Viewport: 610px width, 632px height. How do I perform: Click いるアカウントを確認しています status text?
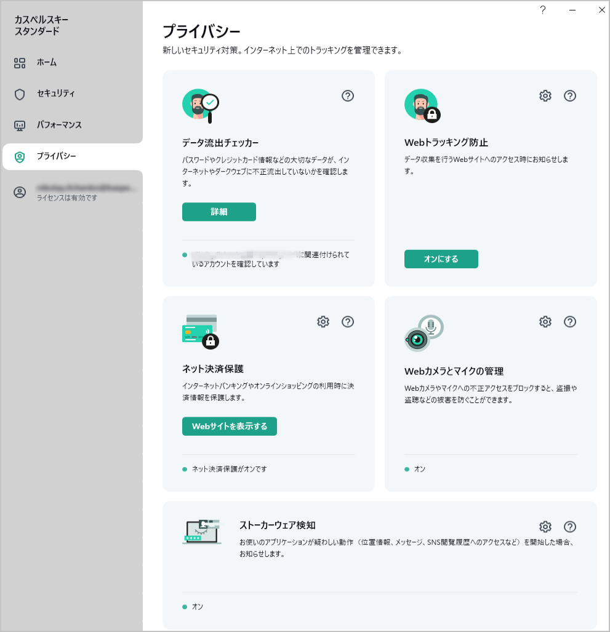(236, 264)
